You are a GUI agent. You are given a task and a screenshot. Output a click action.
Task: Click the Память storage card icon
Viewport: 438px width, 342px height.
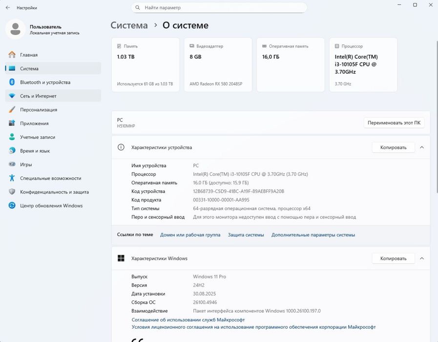click(119, 46)
